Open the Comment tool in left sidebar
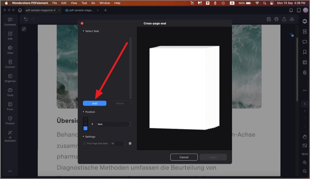This screenshot has height=179, width=310. click(10, 22)
